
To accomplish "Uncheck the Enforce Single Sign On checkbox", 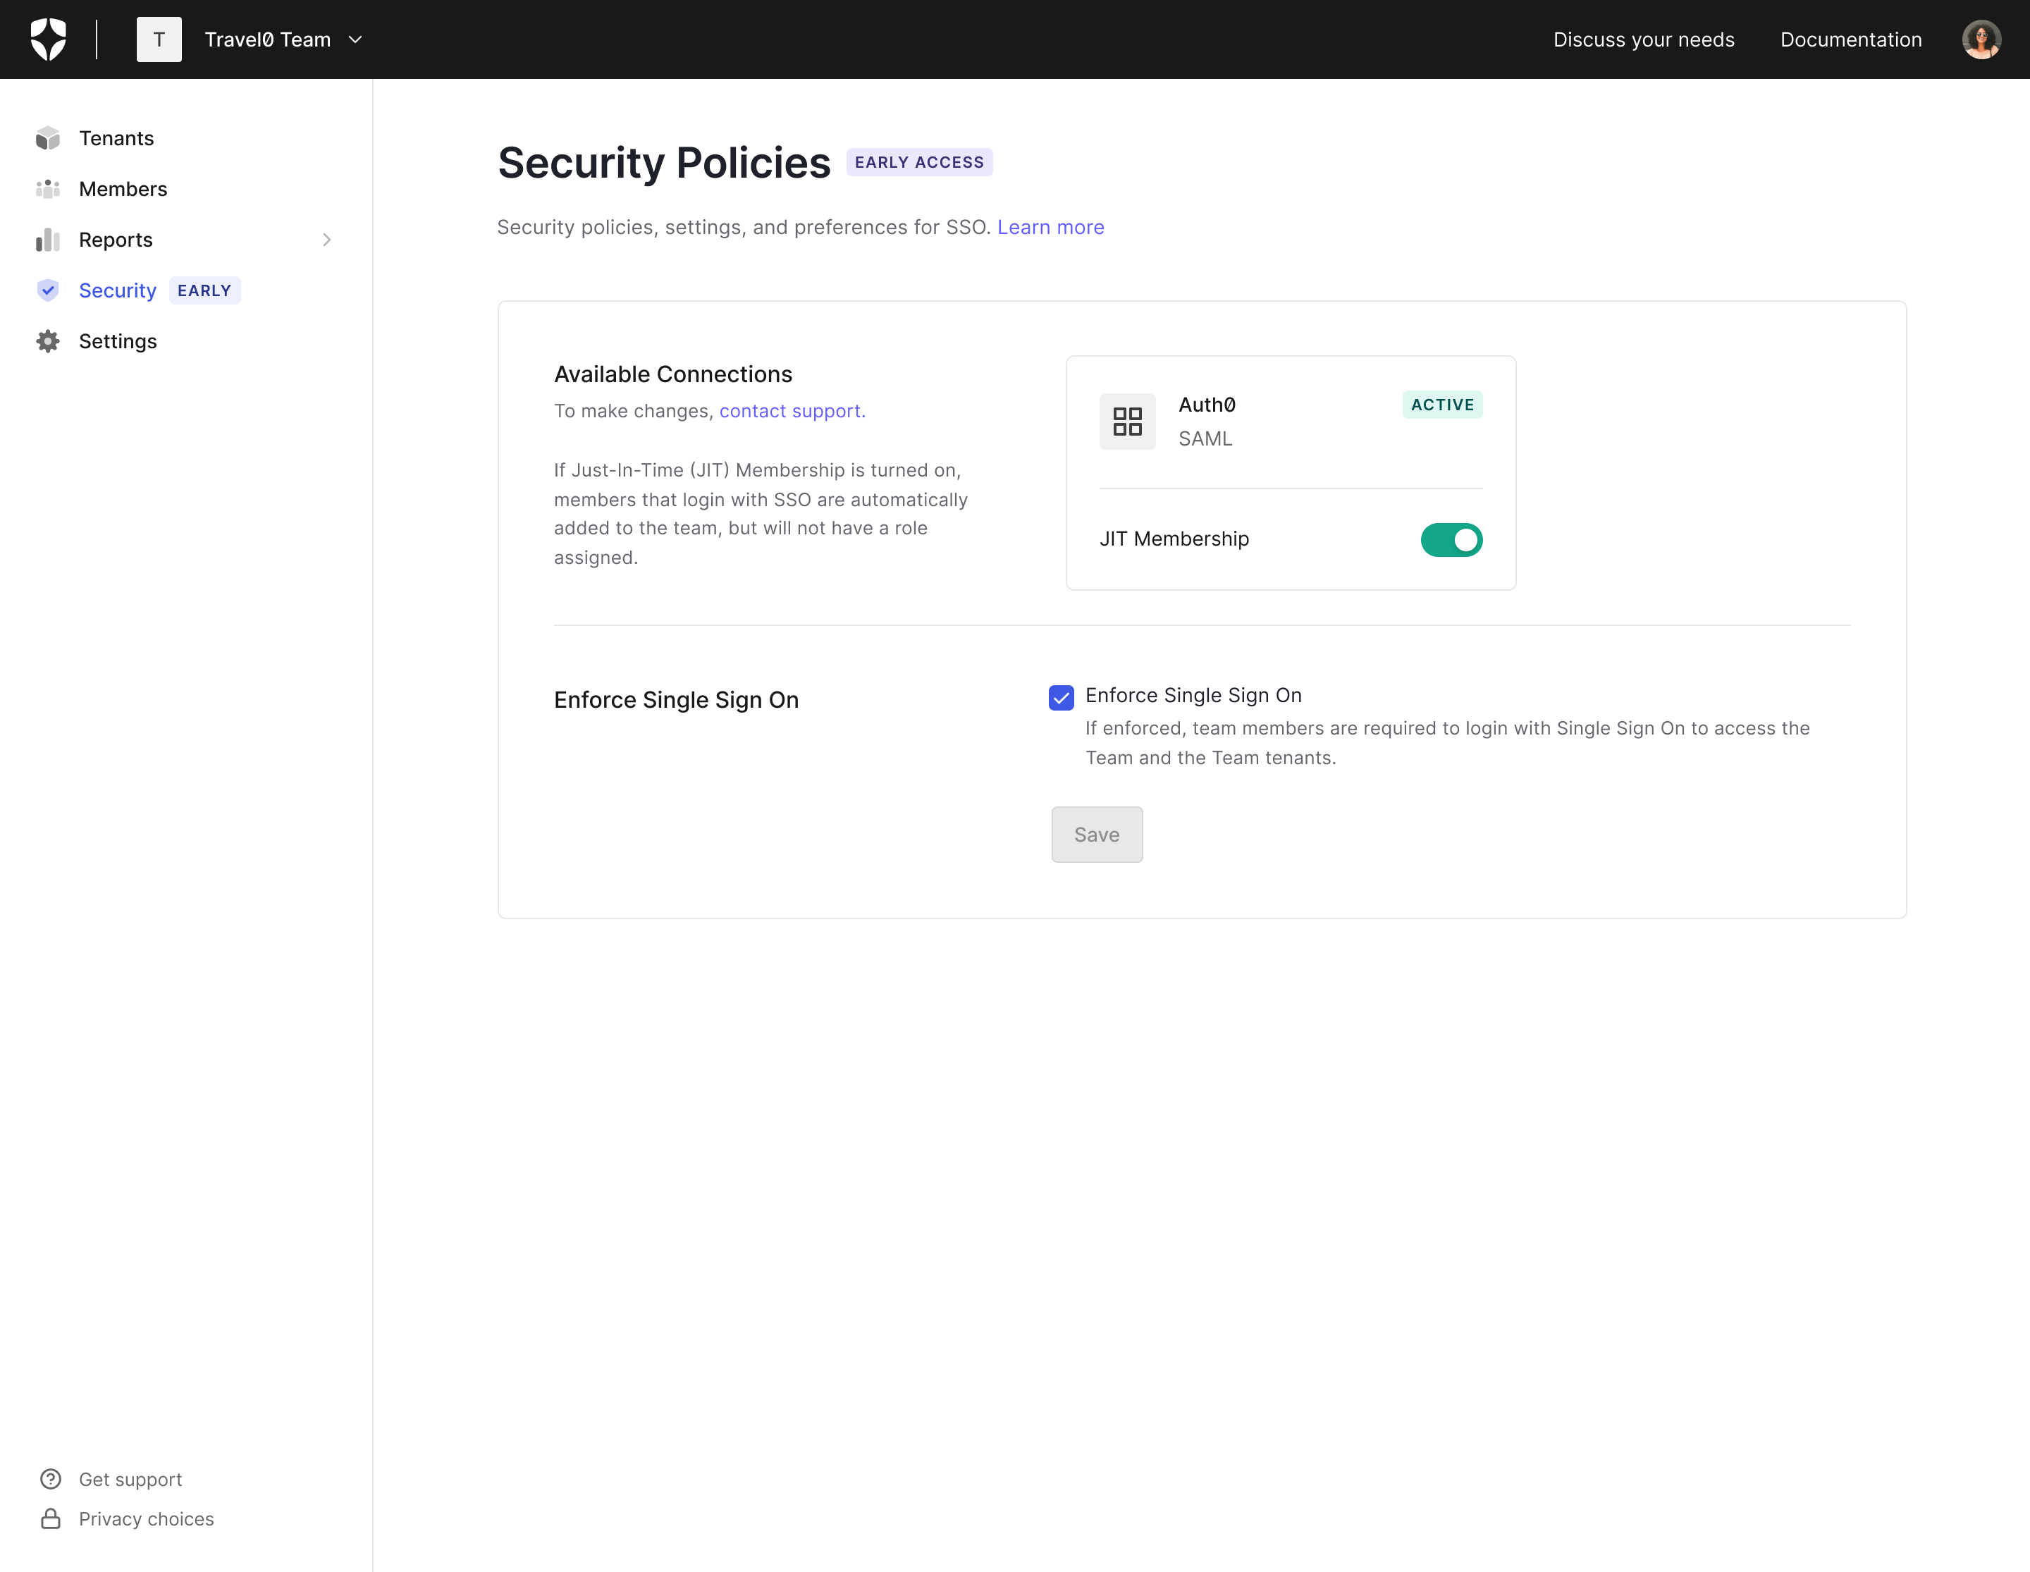I will tap(1061, 697).
